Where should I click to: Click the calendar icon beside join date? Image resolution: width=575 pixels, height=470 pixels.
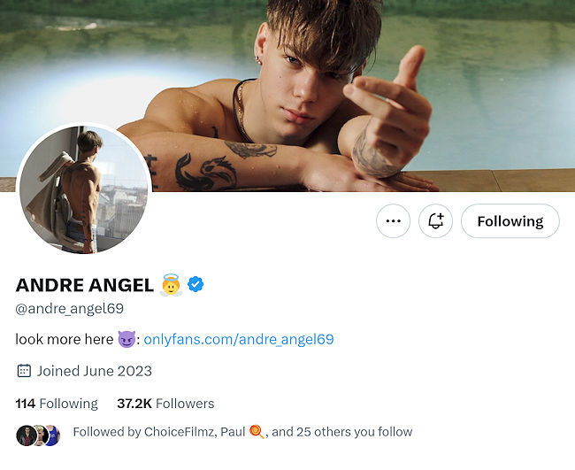[x=24, y=371]
